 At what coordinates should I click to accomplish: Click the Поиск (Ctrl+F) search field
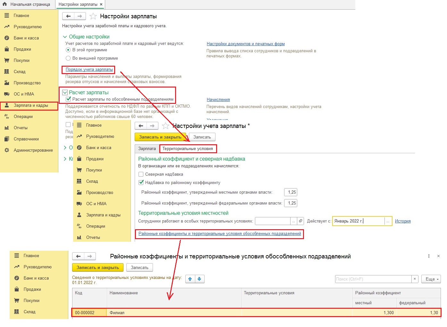pos(373,279)
